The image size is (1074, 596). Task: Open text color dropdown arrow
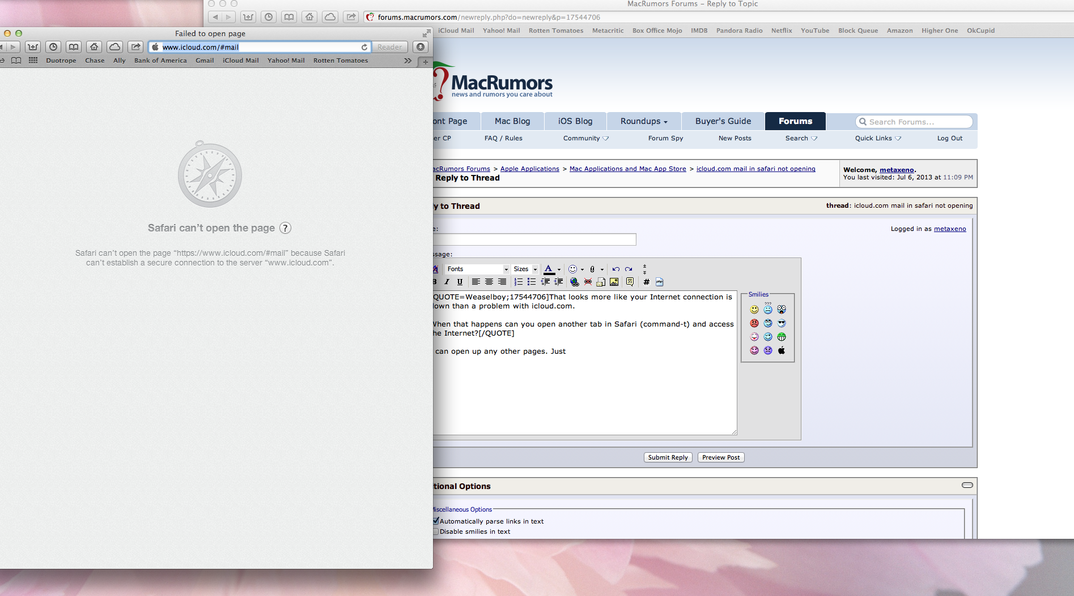coord(559,269)
